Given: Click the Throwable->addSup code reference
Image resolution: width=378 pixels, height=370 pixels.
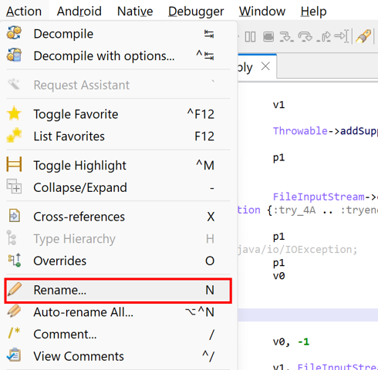Looking at the screenshot, I should 326,131.
